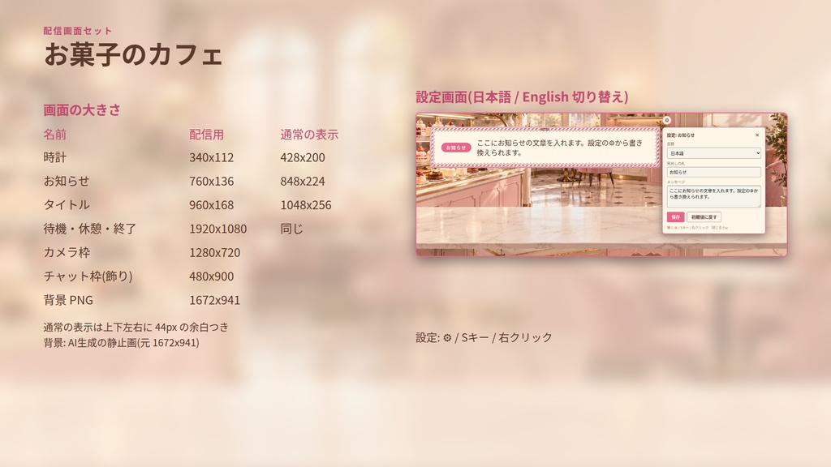Image resolution: width=831 pixels, height=467 pixels.
Task: Click the 見出しの札 input field containing お知らせ
Action: [x=713, y=172]
